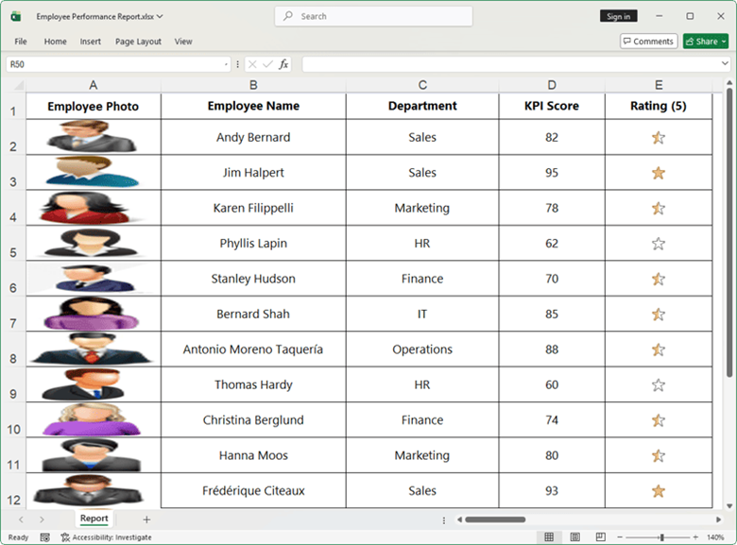Screen dimensions: 737x545
Task: Open the File menu
Action: pos(21,42)
